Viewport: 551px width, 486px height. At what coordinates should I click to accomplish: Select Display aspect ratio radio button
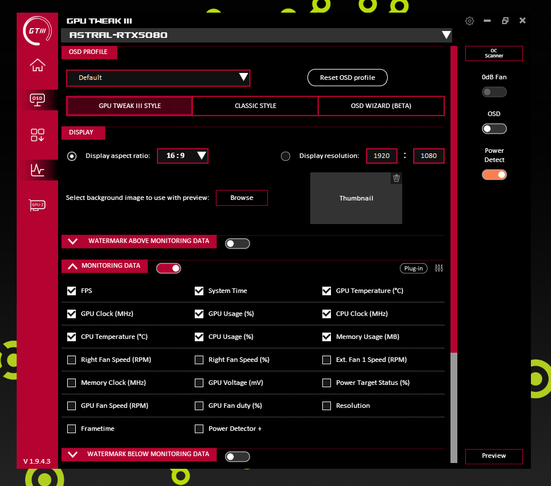[72, 156]
